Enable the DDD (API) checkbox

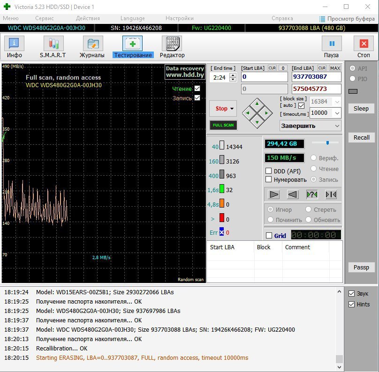point(268,171)
